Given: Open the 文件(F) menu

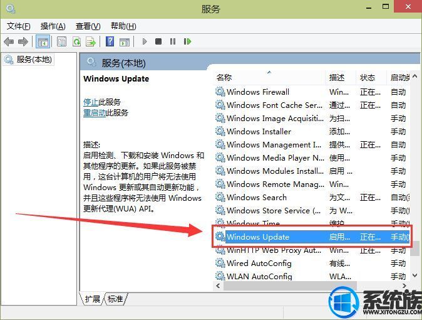Looking at the screenshot, I should 18,26.
